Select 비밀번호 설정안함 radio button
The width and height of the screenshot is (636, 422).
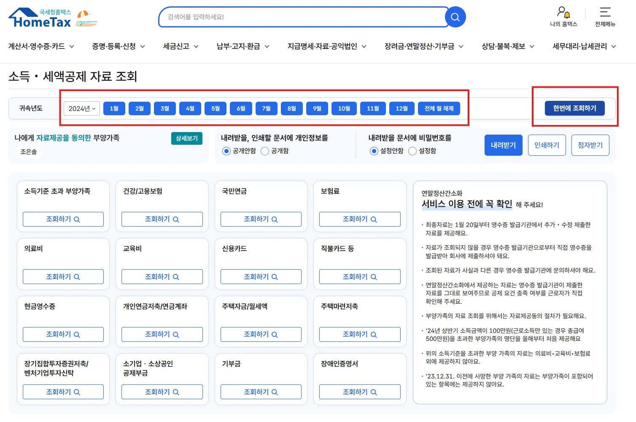(x=374, y=151)
